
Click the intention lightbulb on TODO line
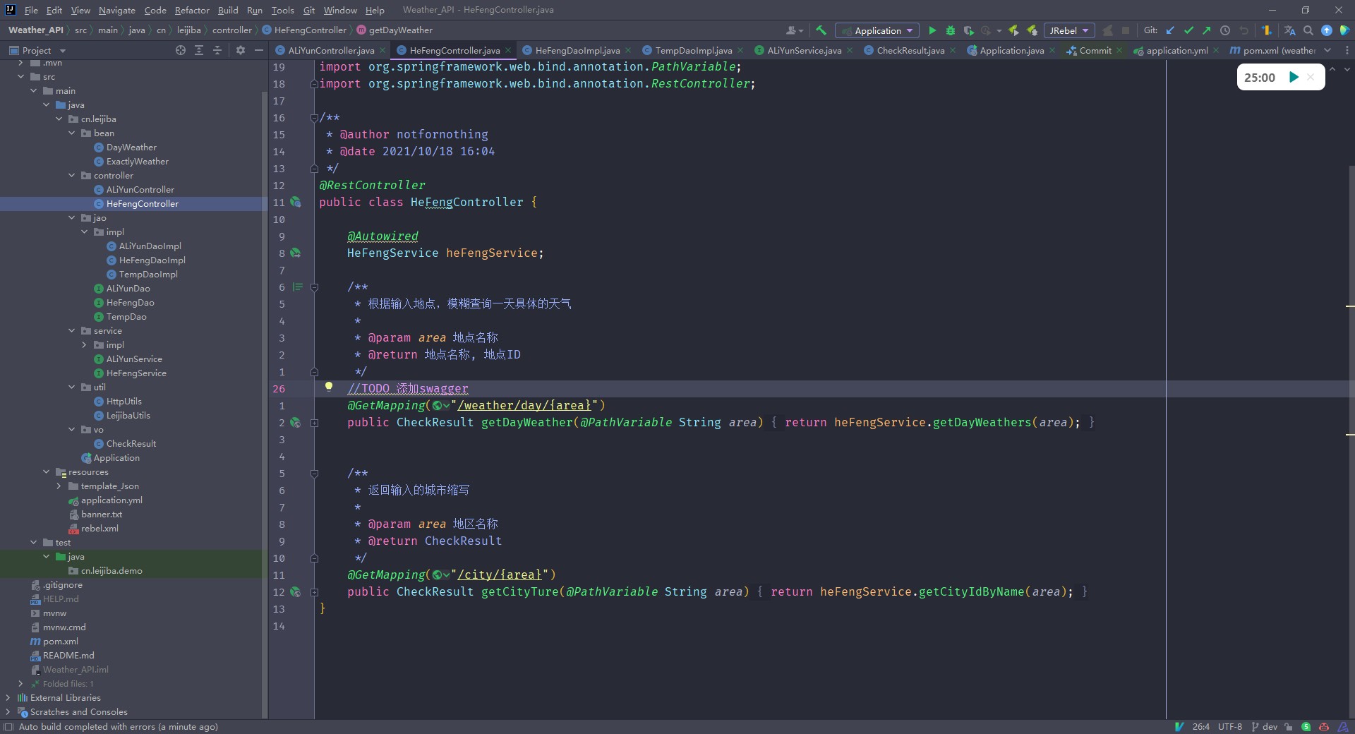[328, 386]
